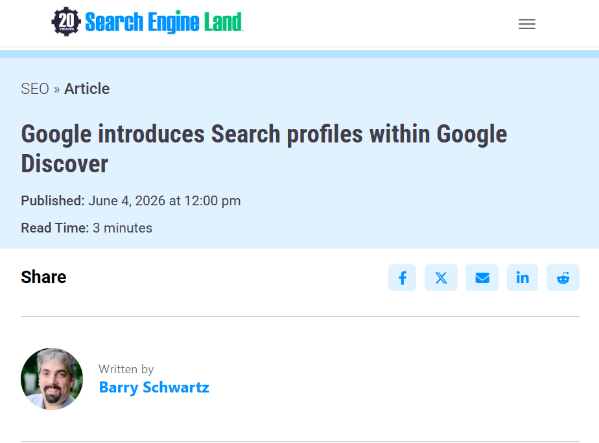The image size is (599, 443).
Task: Open the SEO breadcrumb link
Action: [x=35, y=89]
